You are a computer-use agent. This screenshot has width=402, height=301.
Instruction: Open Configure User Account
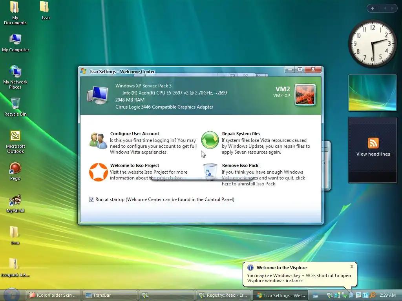[135, 134]
